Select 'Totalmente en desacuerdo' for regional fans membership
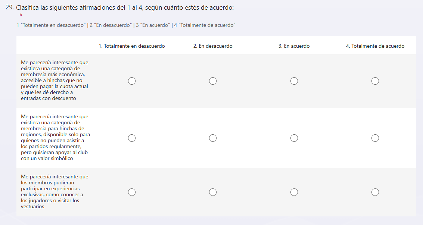Screen dimensions: 423x225 coord(132,138)
